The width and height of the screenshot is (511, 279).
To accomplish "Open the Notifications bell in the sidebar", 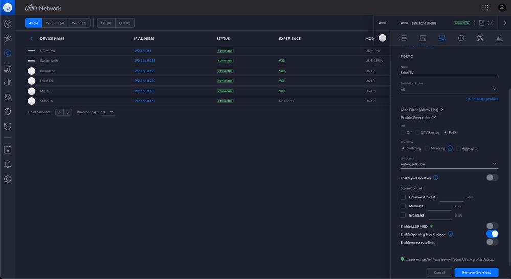I will click(8, 164).
